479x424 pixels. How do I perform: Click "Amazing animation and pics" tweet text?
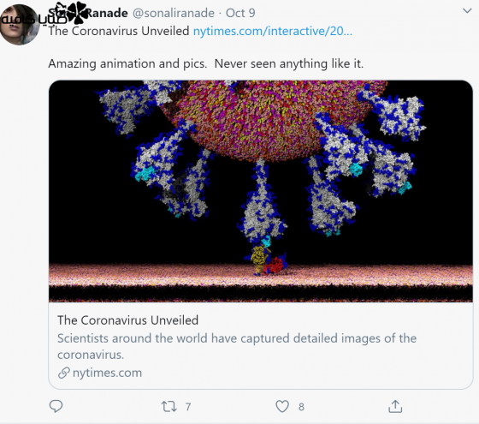[127, 64]
